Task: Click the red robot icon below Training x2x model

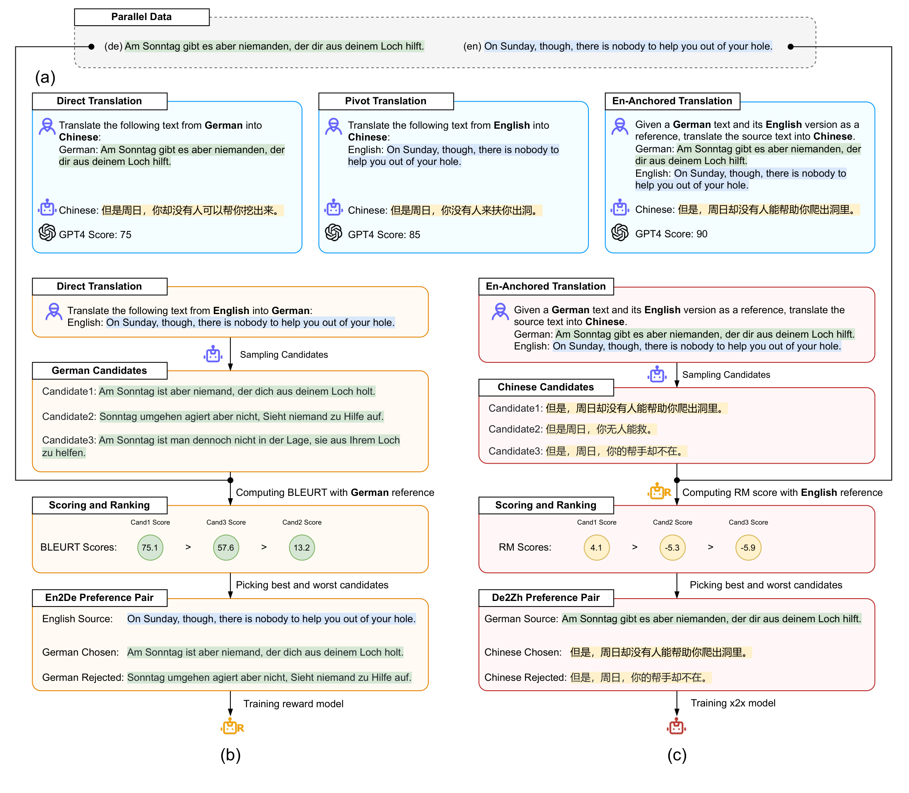Action: [677, 726]
